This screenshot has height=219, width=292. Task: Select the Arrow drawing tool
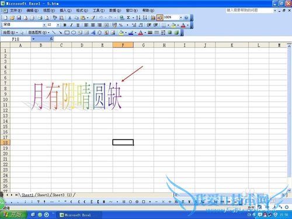(60, 33)
